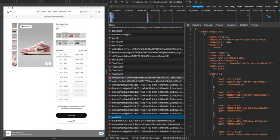The height and width of the screenshot is (140, 280).
Task: Toggle CSS request filter
Action: tap(214, 7)
